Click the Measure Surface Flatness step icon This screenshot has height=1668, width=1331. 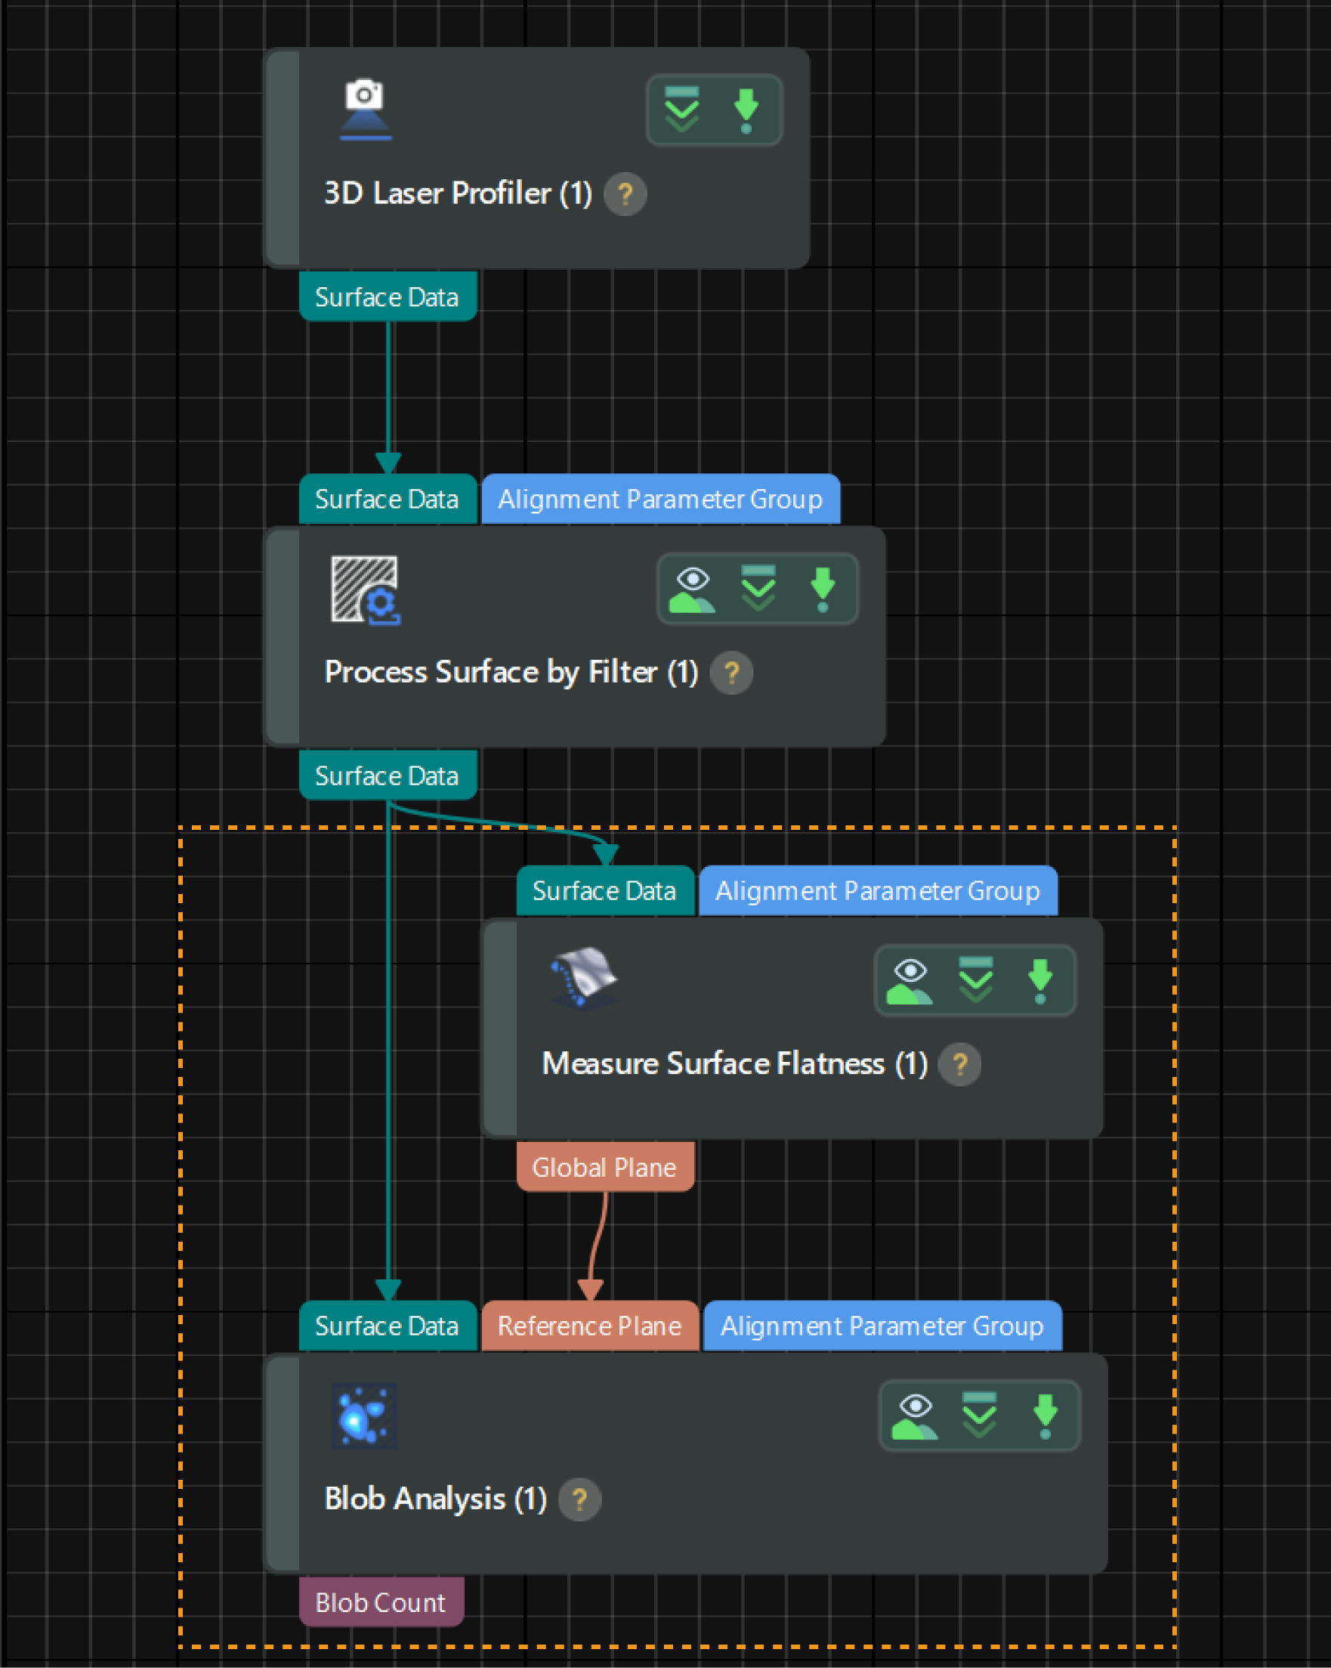(583, 977)
